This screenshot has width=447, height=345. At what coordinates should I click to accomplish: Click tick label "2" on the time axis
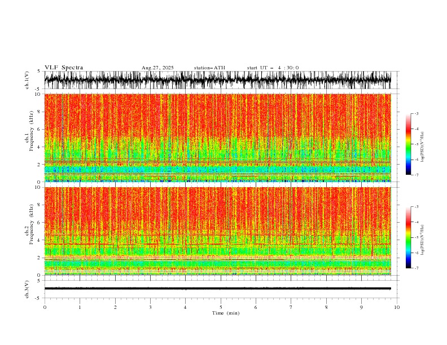115,307
